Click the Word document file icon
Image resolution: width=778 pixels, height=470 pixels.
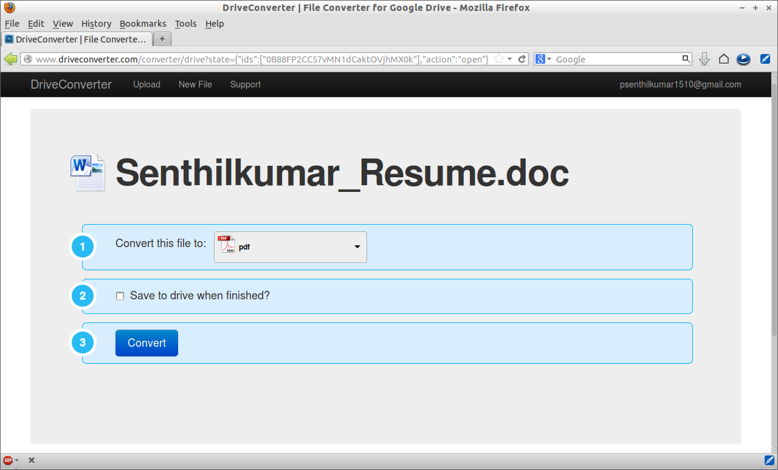(88, 172)
